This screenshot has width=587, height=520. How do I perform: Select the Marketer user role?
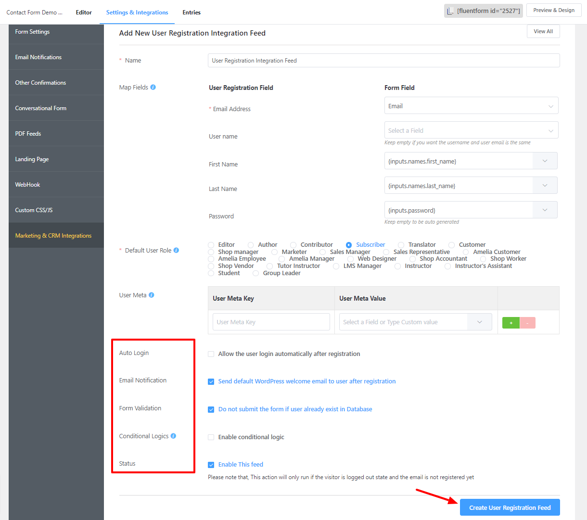(x=274, y=252)
